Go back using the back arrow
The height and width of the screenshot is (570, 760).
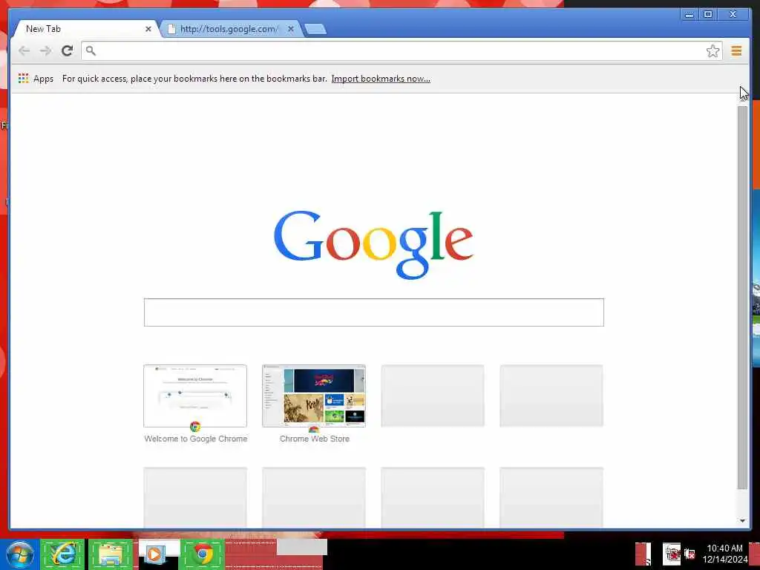coord(24,50)
